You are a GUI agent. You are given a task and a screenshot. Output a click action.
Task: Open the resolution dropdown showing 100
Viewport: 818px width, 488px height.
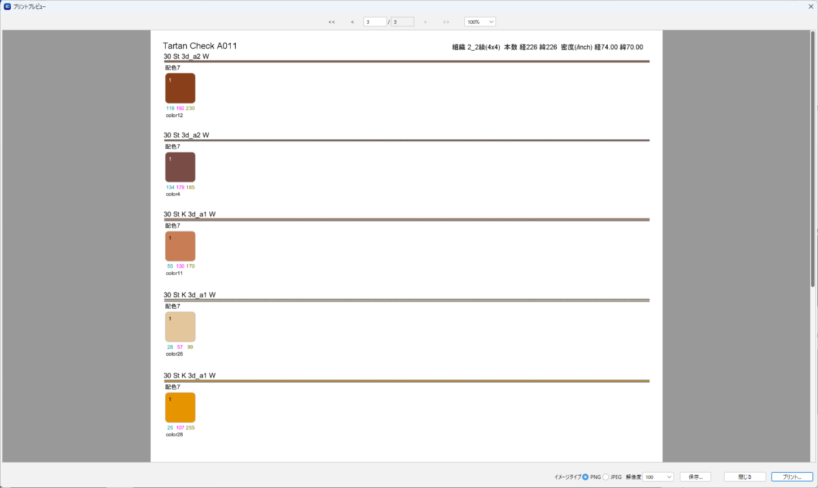click(658, 477)
